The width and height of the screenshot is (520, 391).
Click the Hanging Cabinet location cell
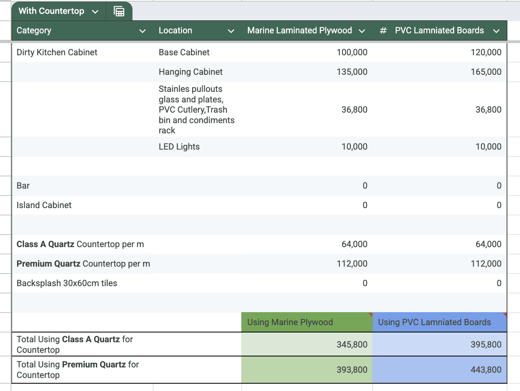(x=191, y=72)
